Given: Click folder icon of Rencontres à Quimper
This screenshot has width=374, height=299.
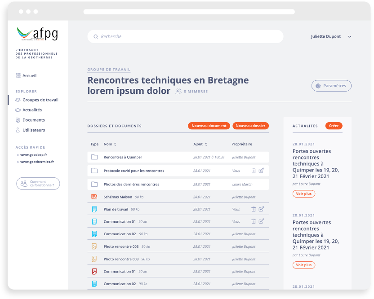Looking at the screenshot, I should (94, 157).
